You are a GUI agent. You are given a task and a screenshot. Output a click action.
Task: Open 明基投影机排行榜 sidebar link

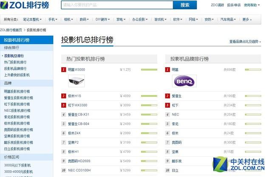coord(17,91)
